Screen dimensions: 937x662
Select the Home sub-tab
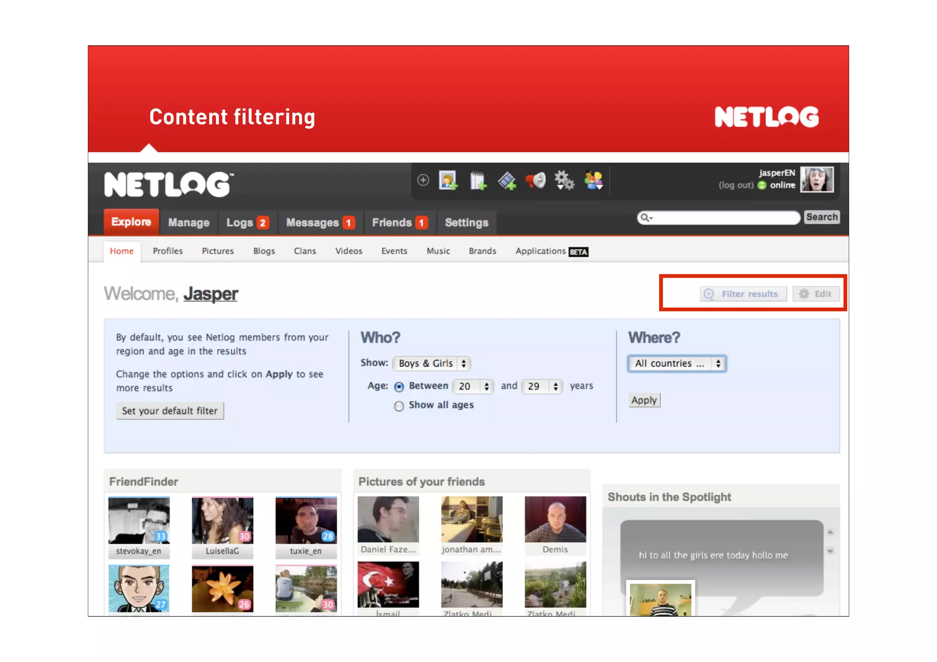coord(122,251)
